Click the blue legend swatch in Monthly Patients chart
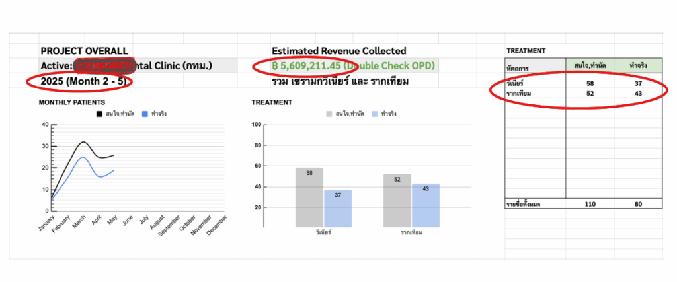 145,114
